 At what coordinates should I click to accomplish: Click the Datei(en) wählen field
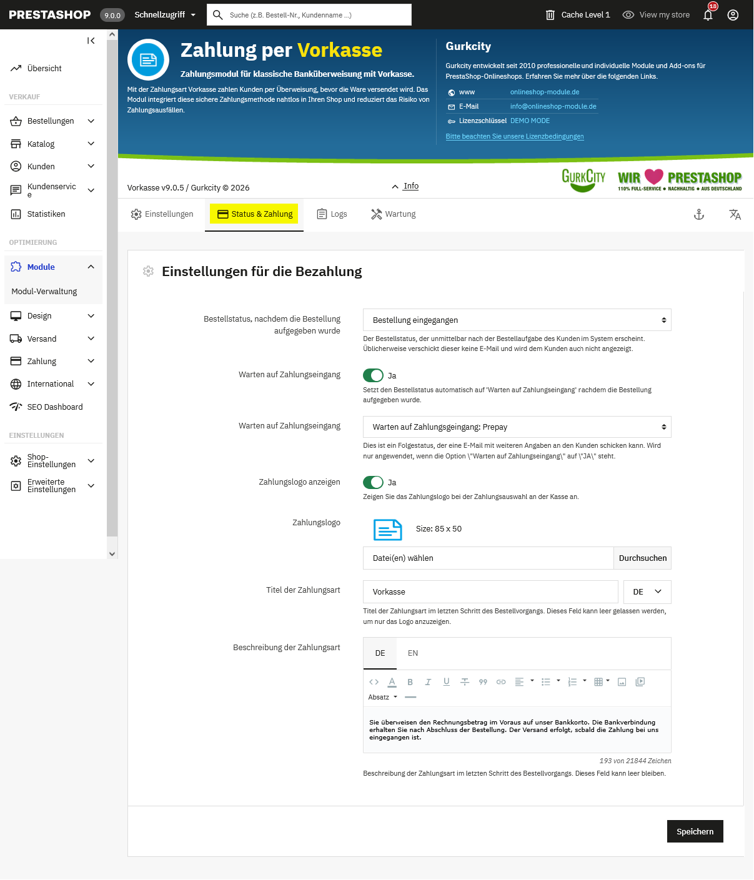pos(489,558)
